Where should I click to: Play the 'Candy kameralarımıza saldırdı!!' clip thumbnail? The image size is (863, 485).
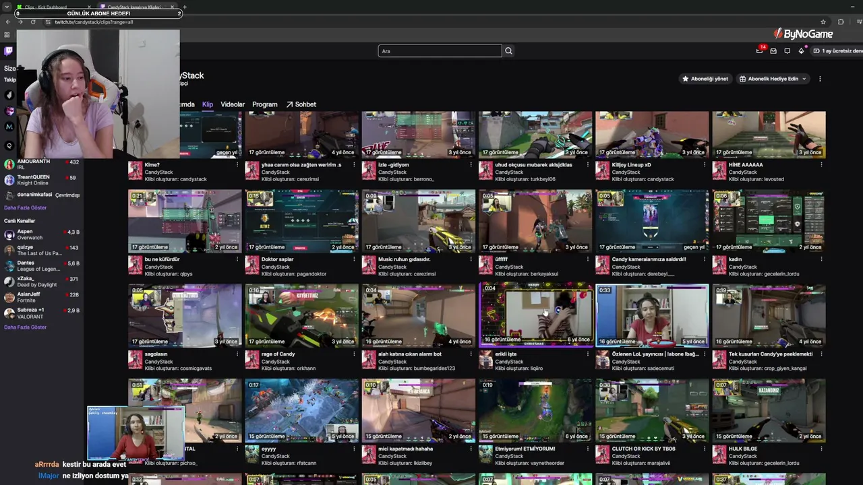[652, 221]
